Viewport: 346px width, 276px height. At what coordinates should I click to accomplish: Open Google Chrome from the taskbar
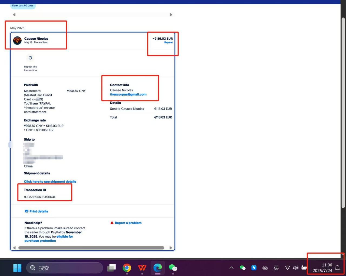pyautogui.click(x=127, y=268)
